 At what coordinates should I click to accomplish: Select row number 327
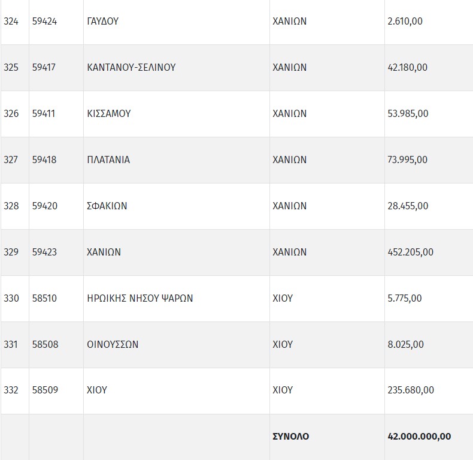[11, 160]
